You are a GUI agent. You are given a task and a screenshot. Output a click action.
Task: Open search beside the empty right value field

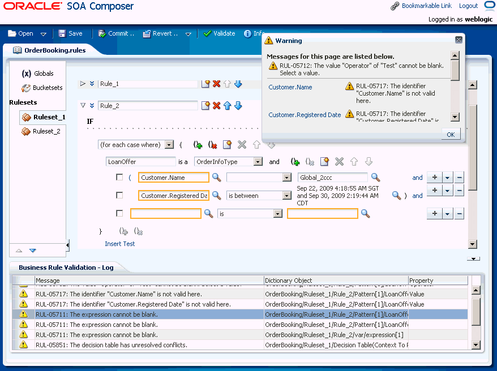(366, 214)
